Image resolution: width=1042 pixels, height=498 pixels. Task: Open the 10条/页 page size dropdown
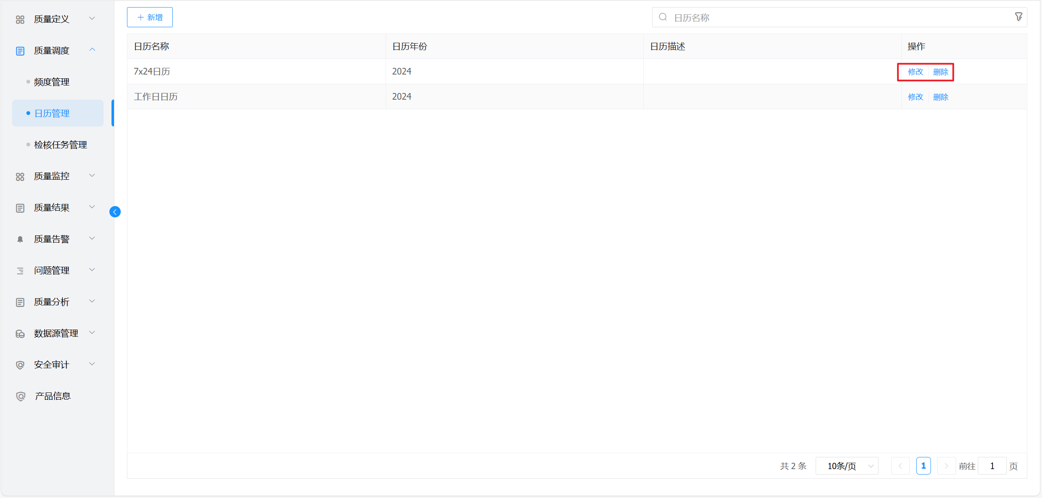[847, 466]
